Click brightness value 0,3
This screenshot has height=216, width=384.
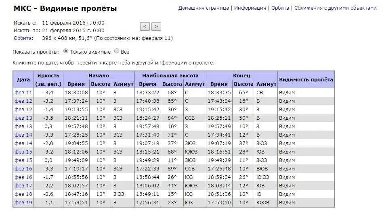(x=48, y=126)
